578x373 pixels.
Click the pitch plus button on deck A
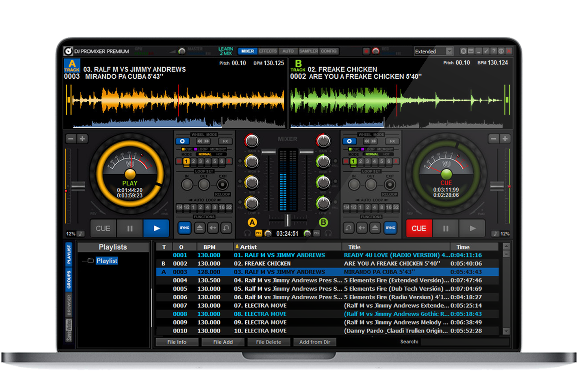[82, 139]
